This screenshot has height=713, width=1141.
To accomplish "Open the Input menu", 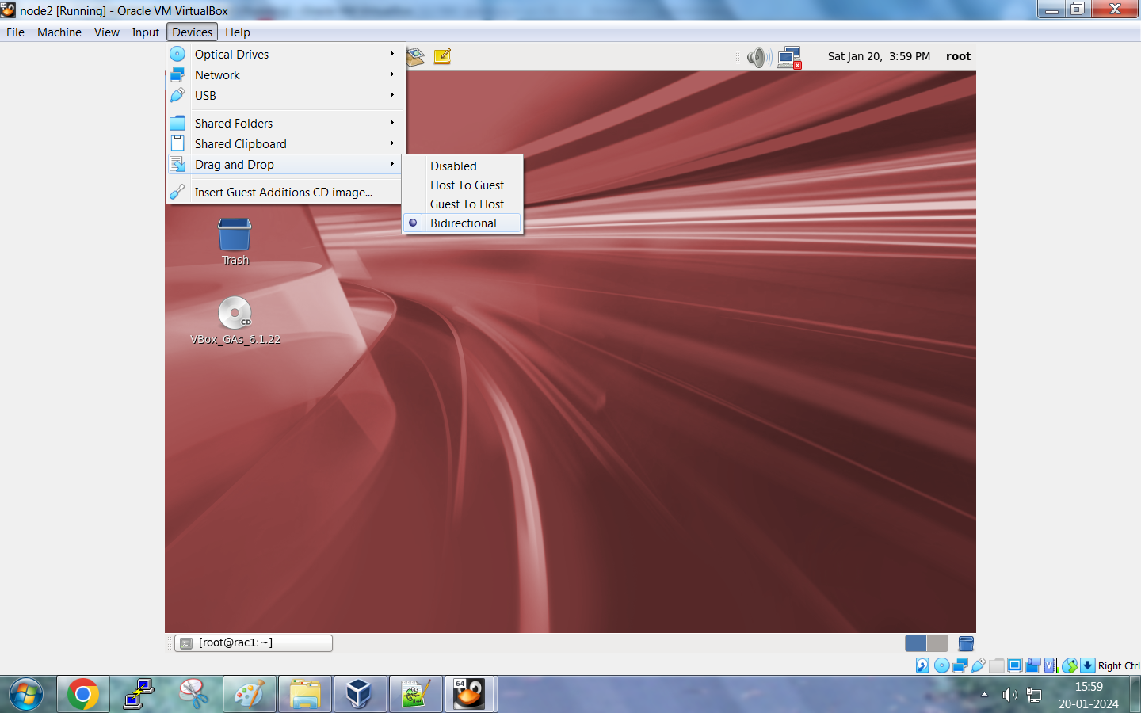I will pyautogui.click(x=146, y=32).
